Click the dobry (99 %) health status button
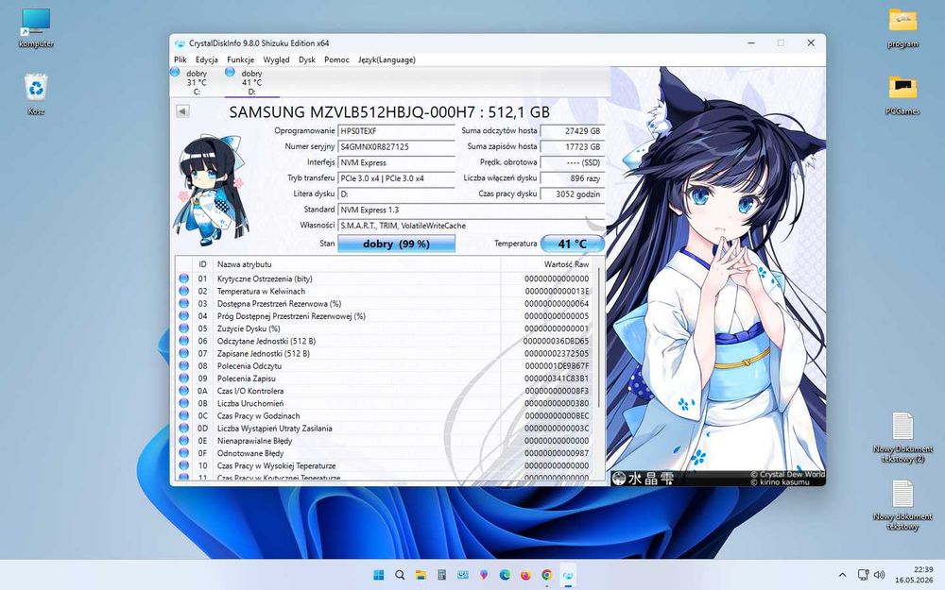 [396, 244]
